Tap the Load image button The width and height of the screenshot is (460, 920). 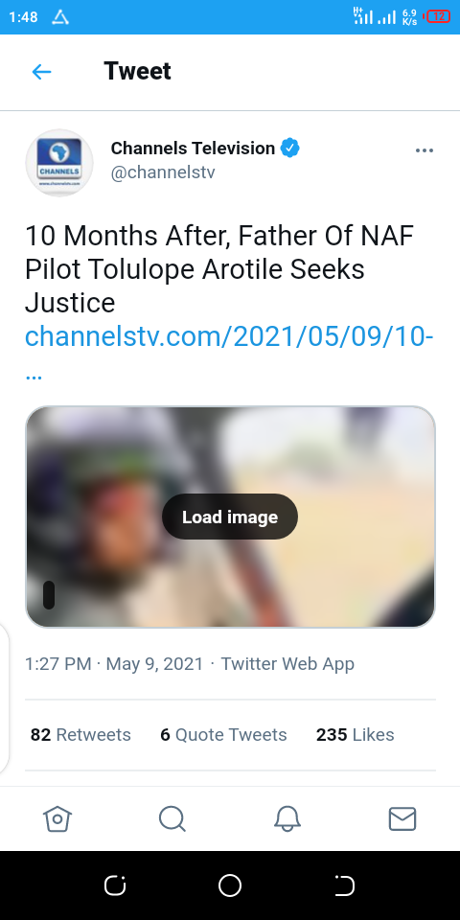[x=230, y=517]
